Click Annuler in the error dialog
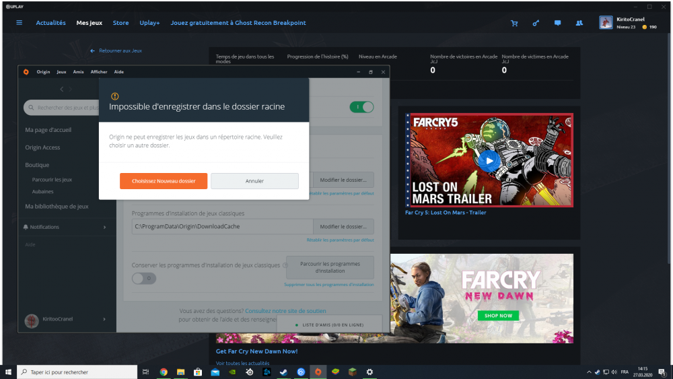Image resolution: width=673 pixels, height=379 pixels. (x=254, y=181)
